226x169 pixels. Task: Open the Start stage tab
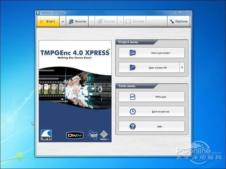tap(48, 21)
